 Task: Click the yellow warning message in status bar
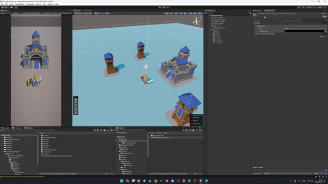23,176
